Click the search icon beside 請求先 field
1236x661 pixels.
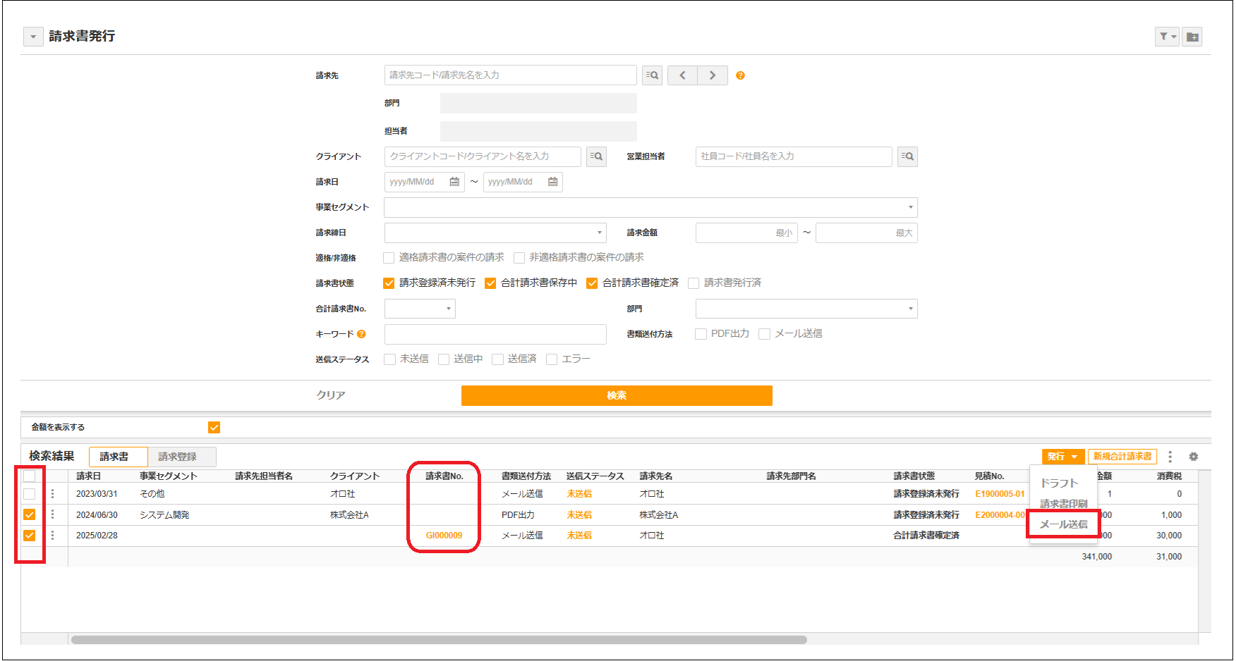652,75
